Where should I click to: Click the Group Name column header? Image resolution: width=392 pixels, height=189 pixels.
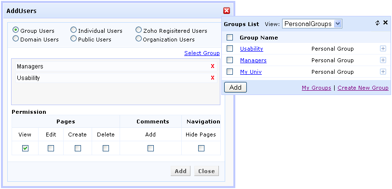point(259,38)
